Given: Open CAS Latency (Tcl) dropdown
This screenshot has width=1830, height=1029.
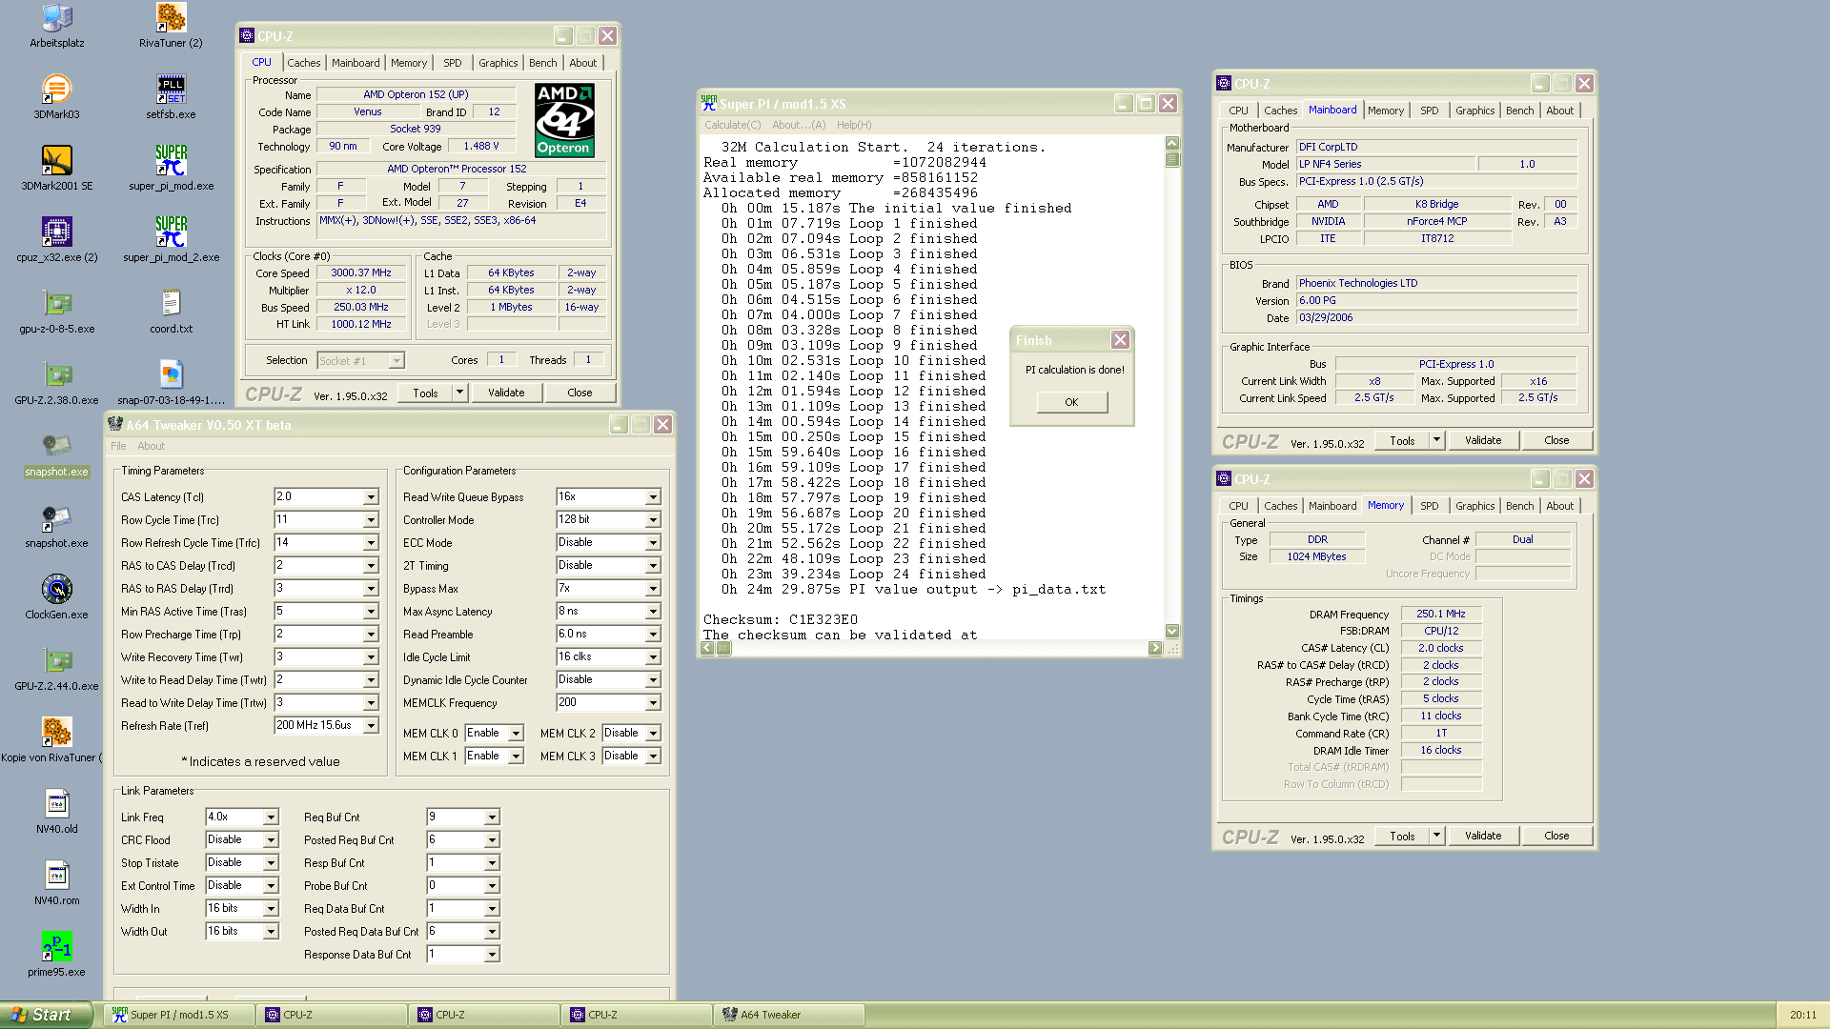Looking at the screenshot, I should click(x=371, y=497).
